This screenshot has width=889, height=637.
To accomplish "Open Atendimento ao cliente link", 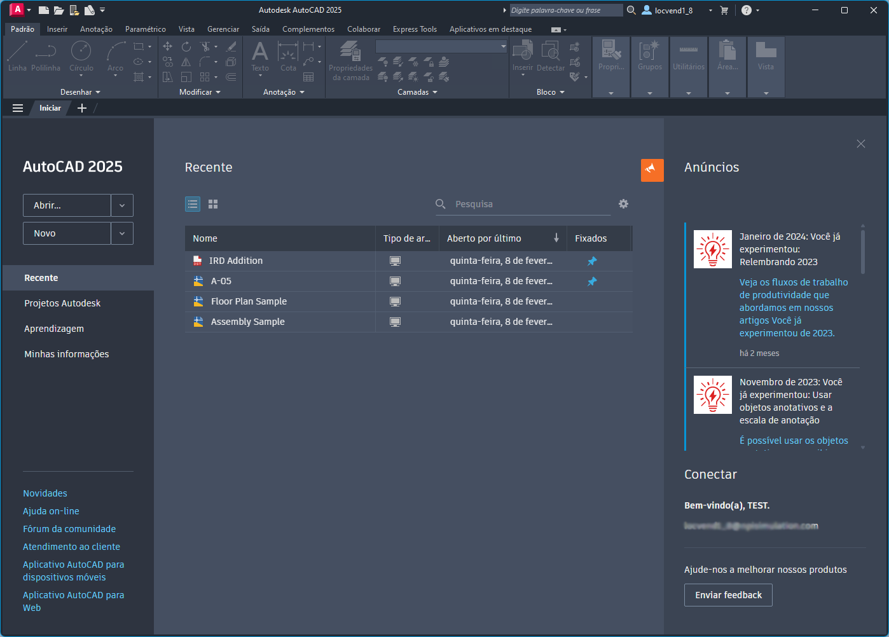I will [x=71, y=547].
